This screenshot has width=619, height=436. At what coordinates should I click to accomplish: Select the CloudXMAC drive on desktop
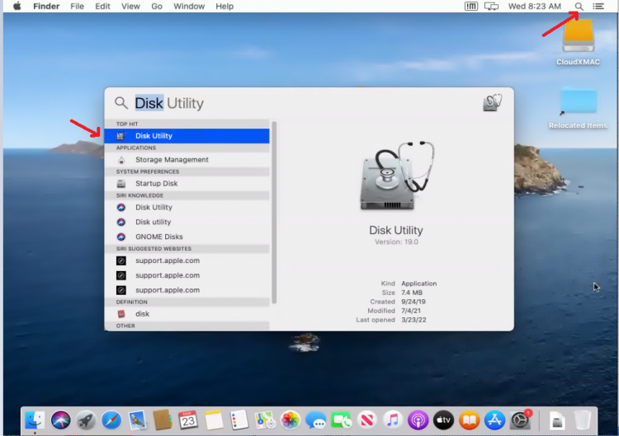click(579, 43)
